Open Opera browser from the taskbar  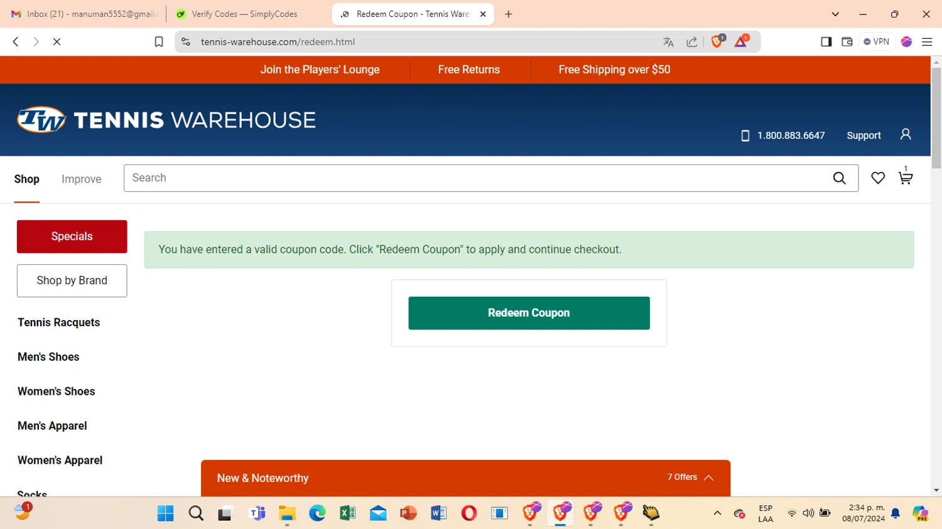pyautogui.click(x=468, y=513)
